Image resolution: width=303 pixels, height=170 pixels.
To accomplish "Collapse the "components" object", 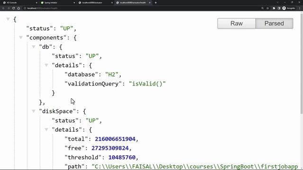I will [x=21, y=37].
